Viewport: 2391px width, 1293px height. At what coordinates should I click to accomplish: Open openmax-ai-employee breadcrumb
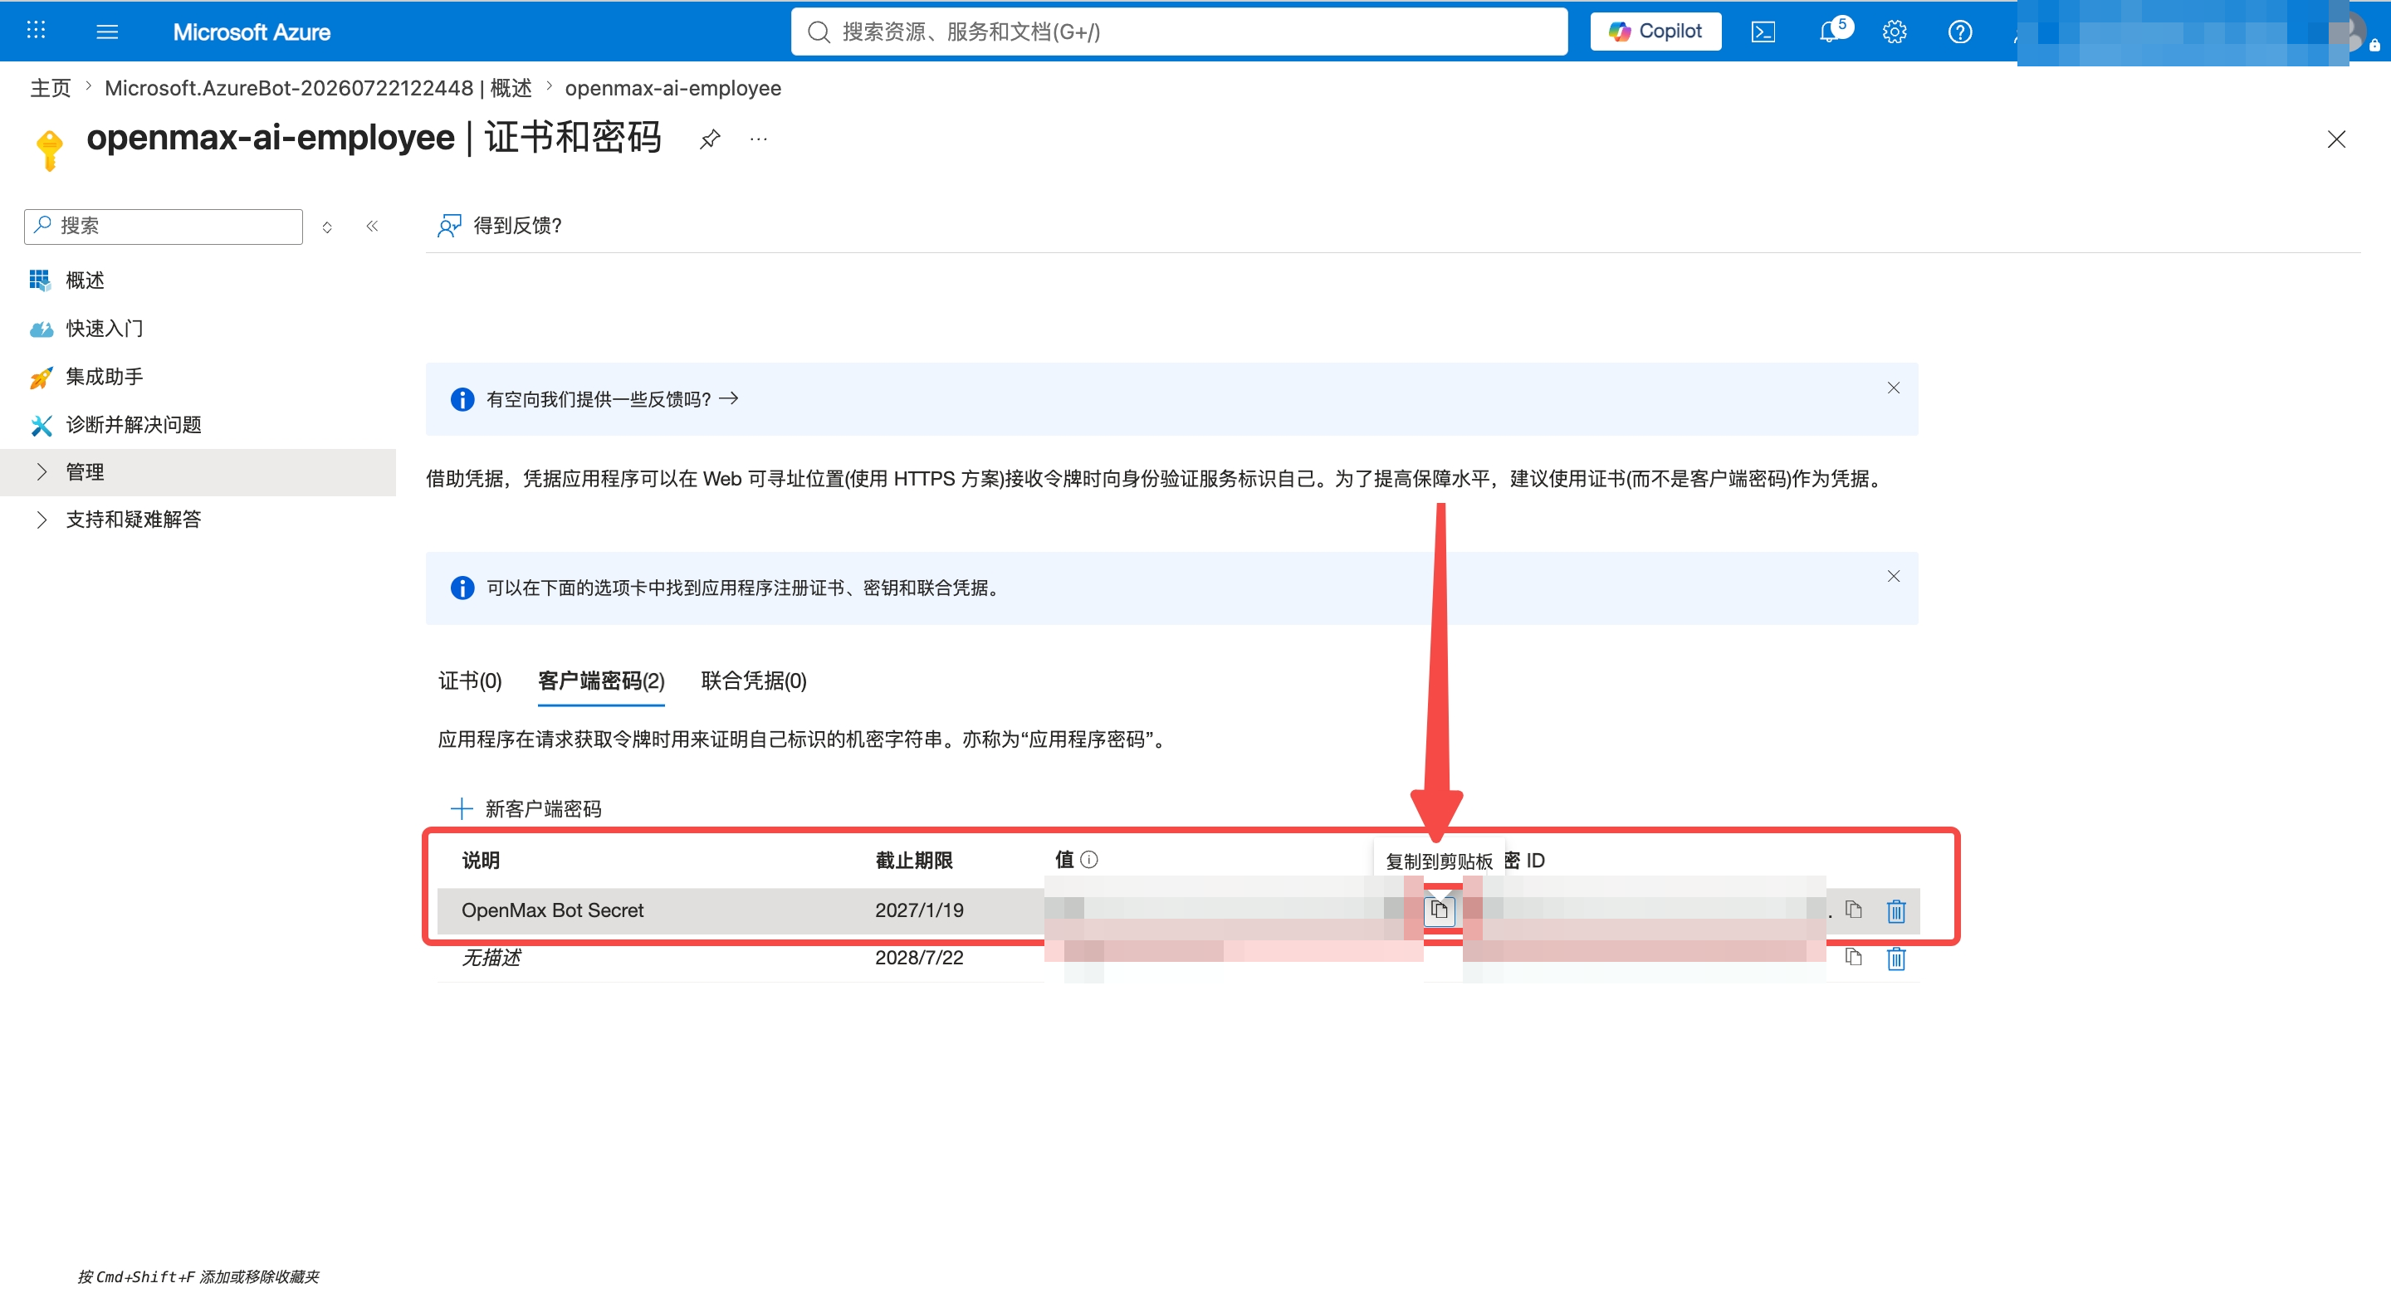click(673, 88)
